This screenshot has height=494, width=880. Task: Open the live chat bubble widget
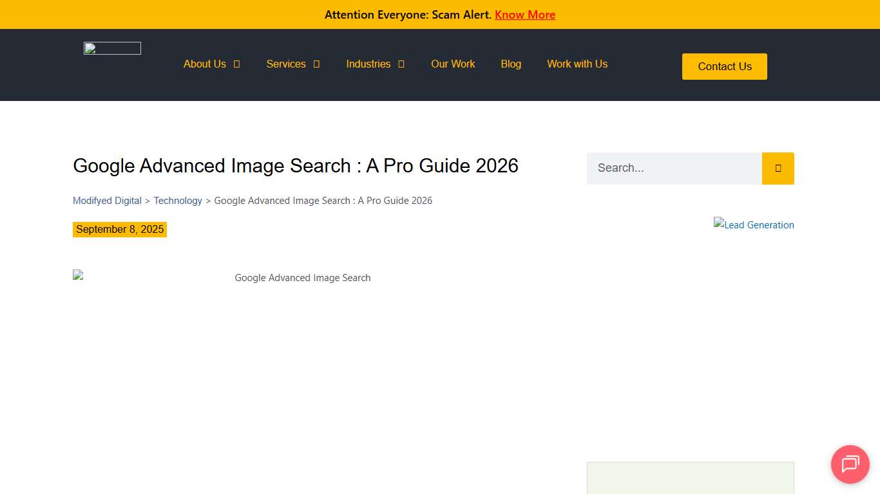click(850, 464)
